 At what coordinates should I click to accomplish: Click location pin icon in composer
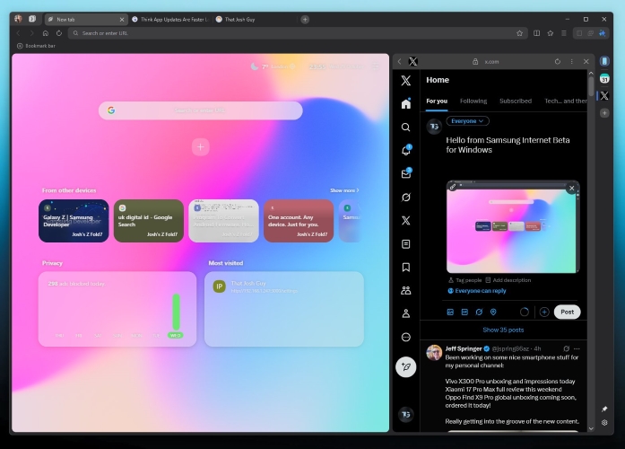tap(493, 313)
